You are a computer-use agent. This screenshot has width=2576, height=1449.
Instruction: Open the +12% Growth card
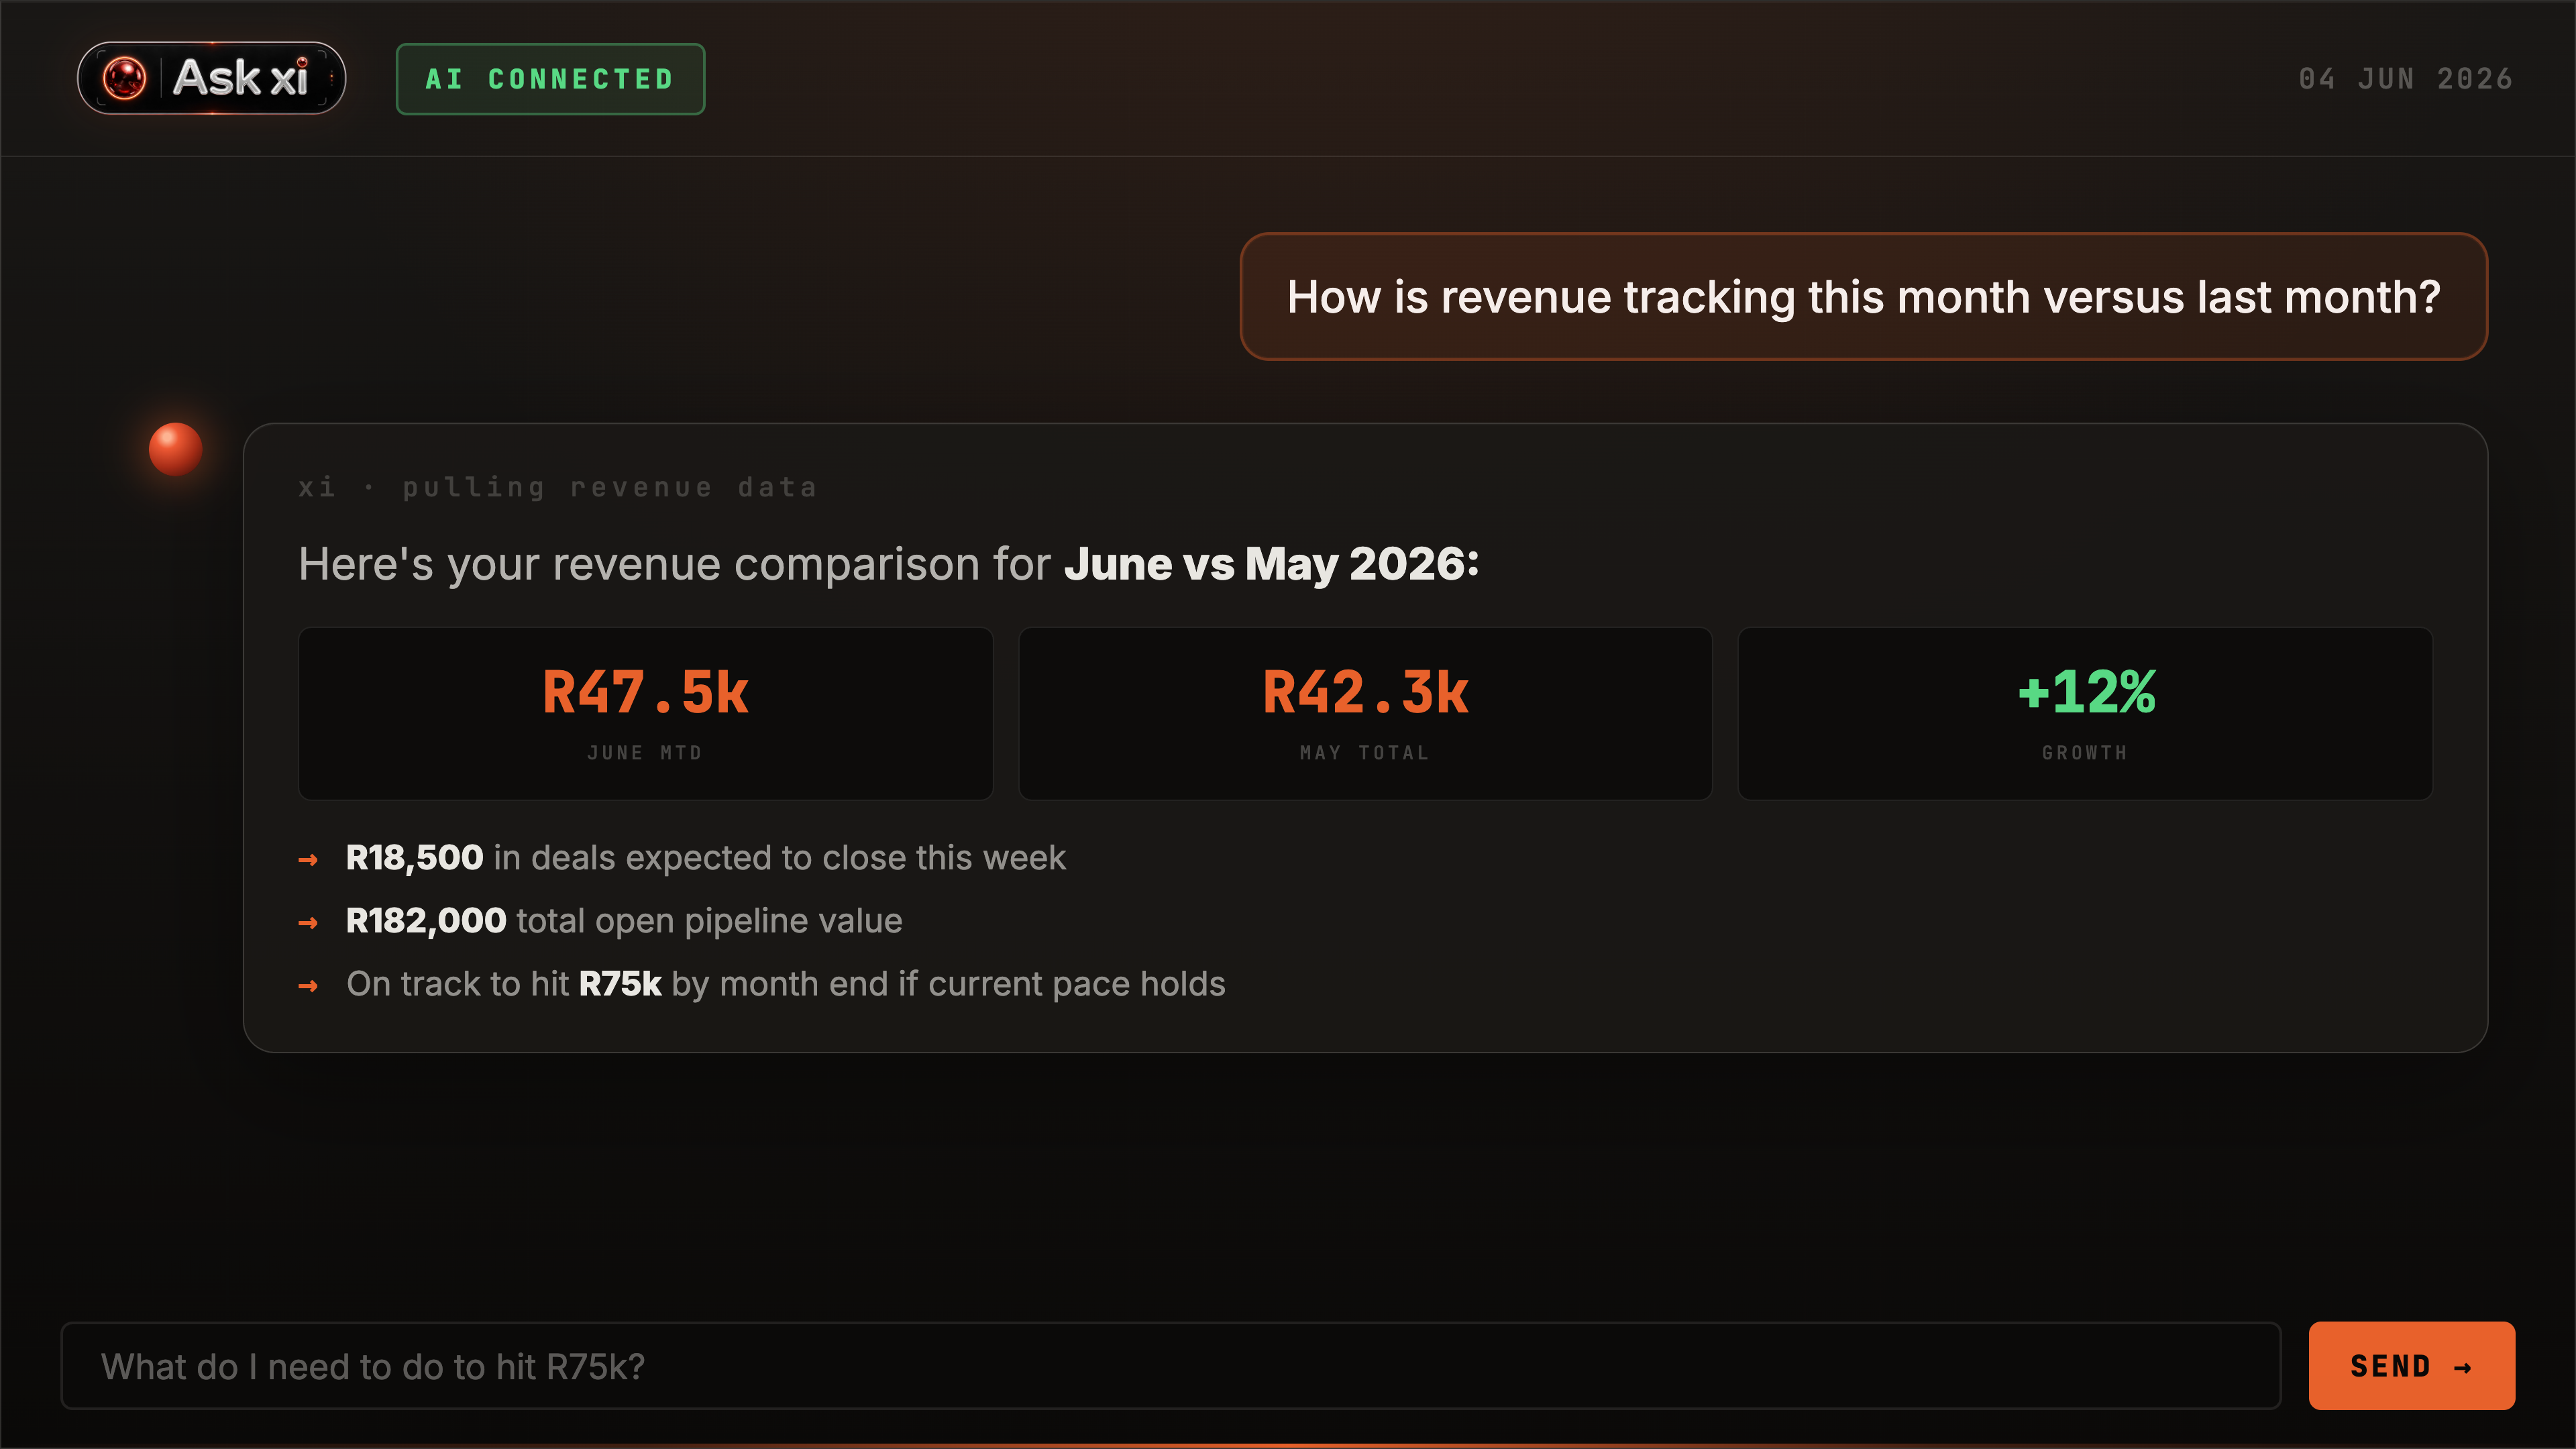coord(2085,713)
